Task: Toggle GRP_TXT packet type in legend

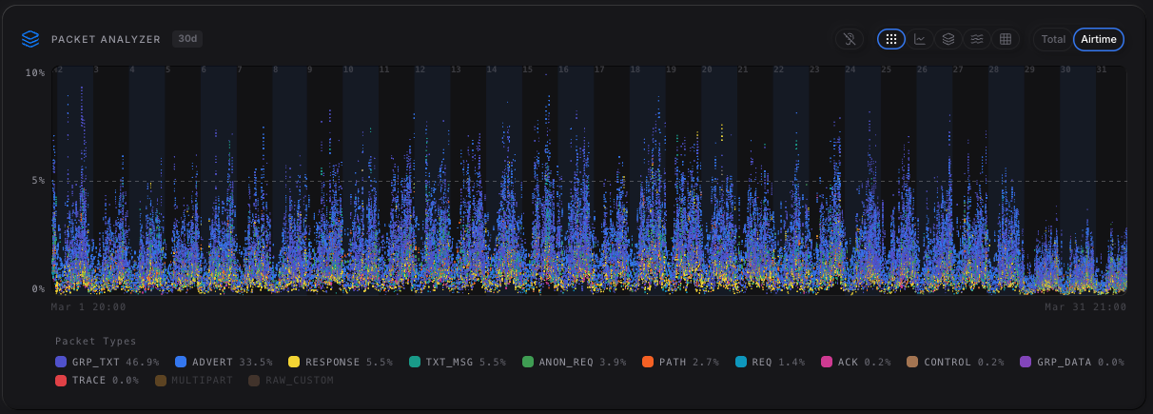Action: 107,362
